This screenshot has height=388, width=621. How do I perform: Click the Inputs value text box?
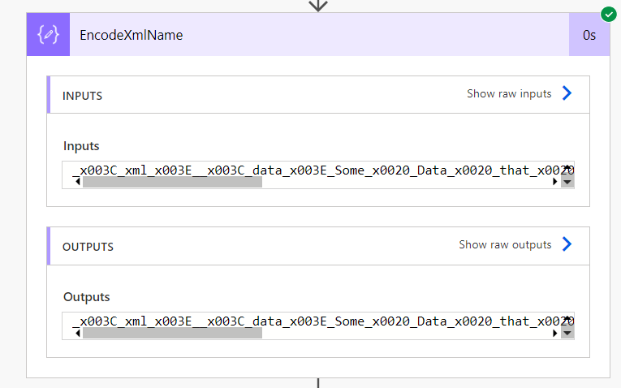pyautogui.click(x=318, y=175)
